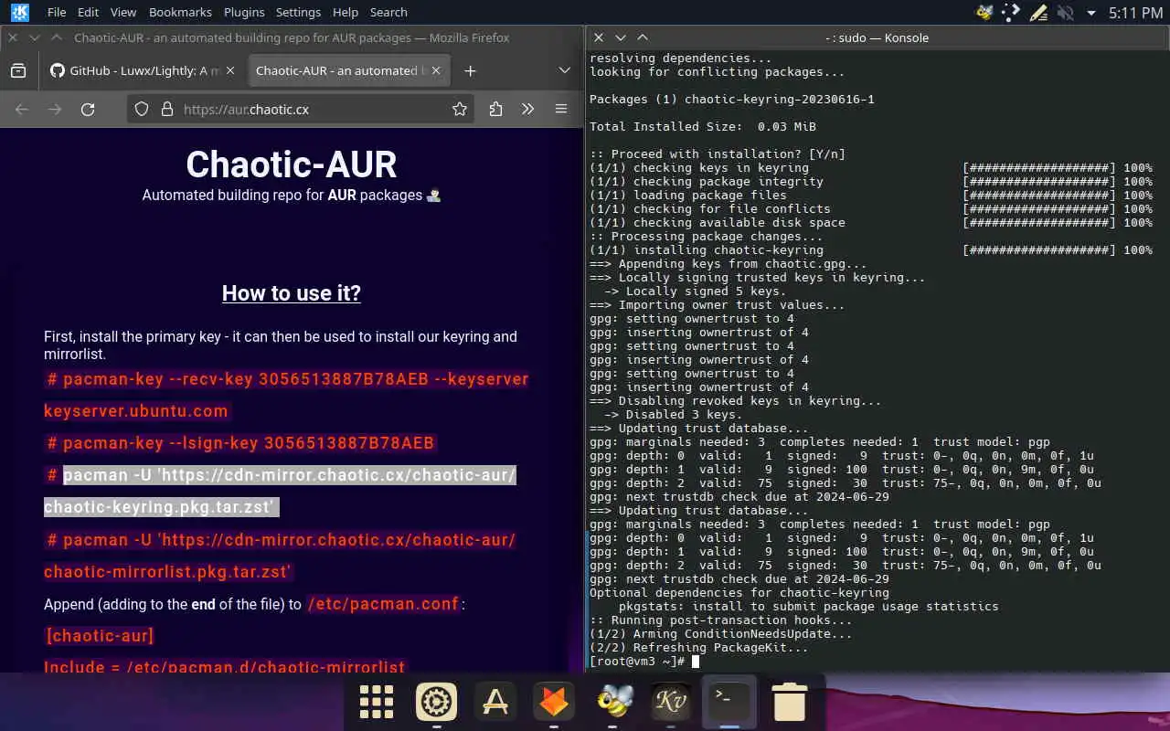Open the trash dock icon
Viewport: 1170px width, 731px height.
point(789,702)
